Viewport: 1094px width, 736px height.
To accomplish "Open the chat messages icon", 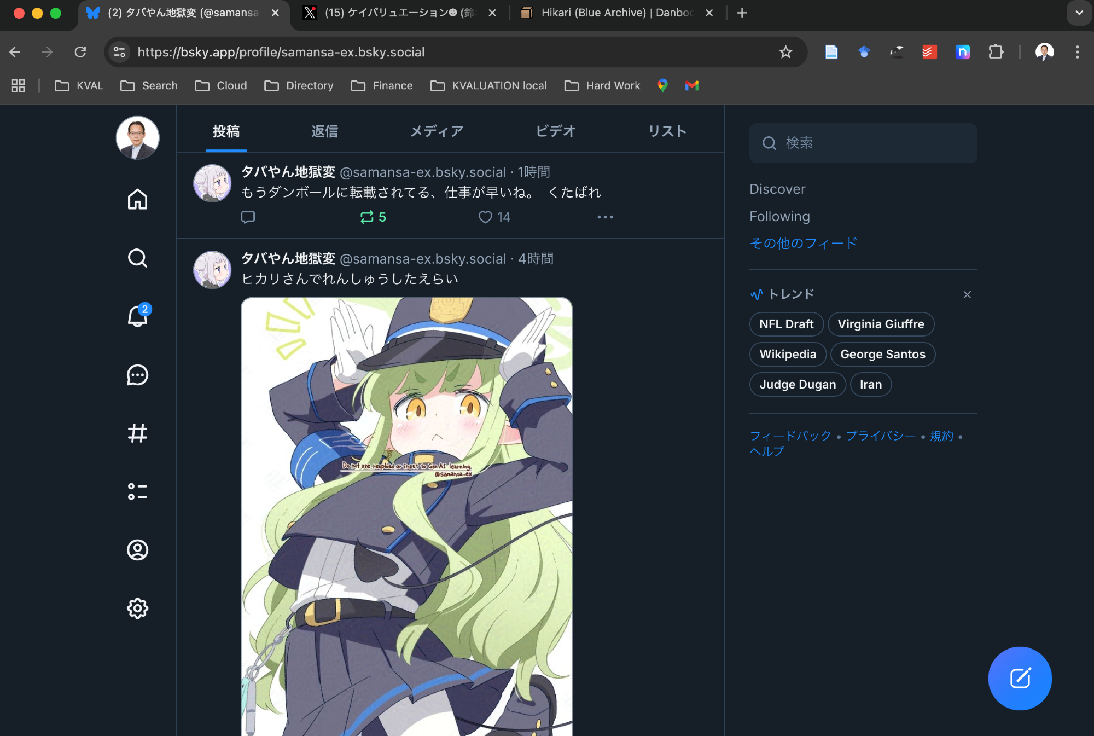I will 137,375.
